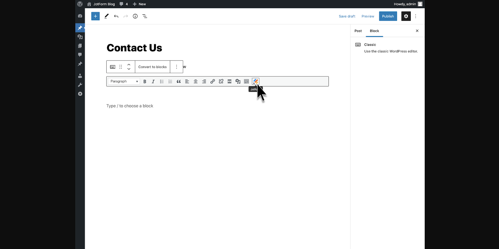This screenshot has height=249, width=499.
Task: Toggle bold formatting
Action: point(145,81)
